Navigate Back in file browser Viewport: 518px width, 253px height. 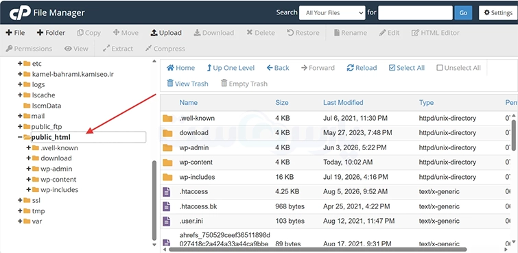278,68
